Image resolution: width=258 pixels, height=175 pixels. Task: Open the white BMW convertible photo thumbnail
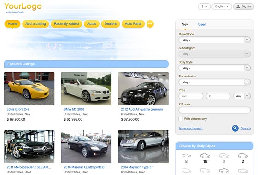point(86,89)
